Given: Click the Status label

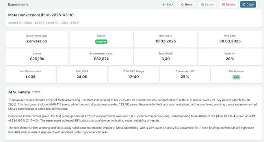Looking at the screenshot, I should coord(101,36).
